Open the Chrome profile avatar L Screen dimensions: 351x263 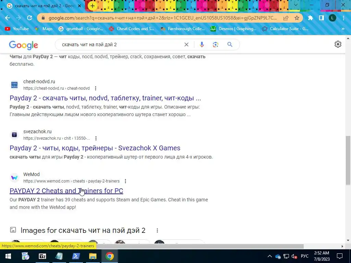[332, 18]
